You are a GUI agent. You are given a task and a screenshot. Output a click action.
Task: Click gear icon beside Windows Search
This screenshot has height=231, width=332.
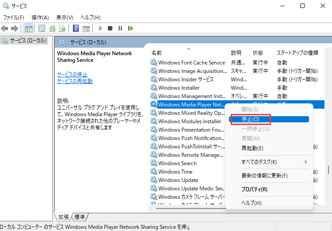tap(154, 163)
